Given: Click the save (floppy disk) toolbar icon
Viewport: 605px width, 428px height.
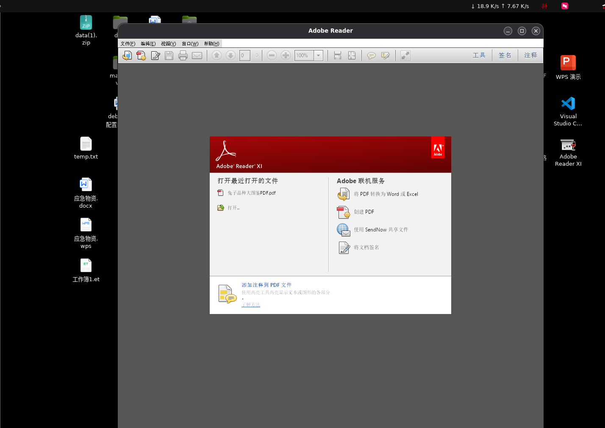Looking at the screenshot, I should pos(169,56).
